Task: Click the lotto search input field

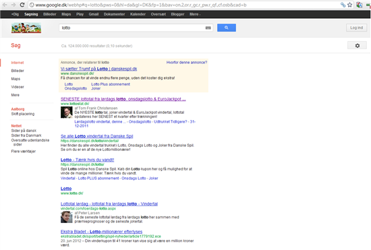Action: pyautogui.click(x=132, y=28)
